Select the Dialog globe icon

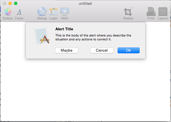(42, 11)
